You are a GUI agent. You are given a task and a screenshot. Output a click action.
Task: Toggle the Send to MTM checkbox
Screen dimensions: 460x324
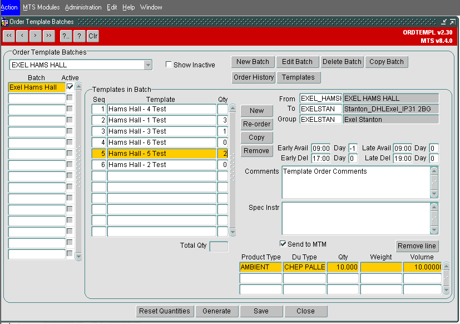pyautogui.click(x=283, y=243)
